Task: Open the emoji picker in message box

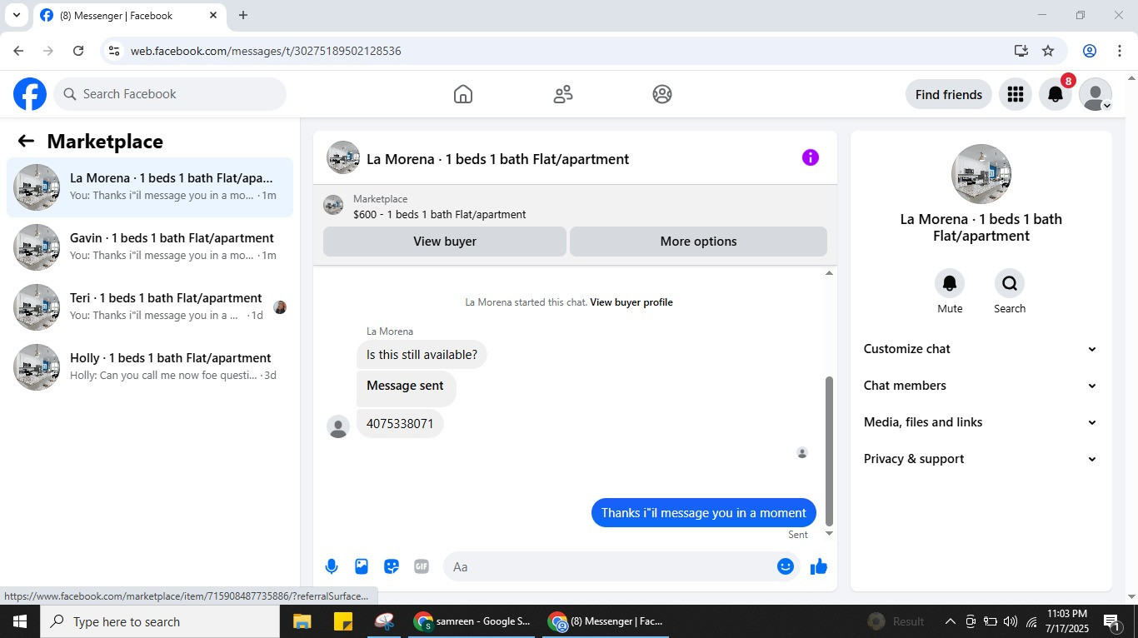Action: pos(786,566)
